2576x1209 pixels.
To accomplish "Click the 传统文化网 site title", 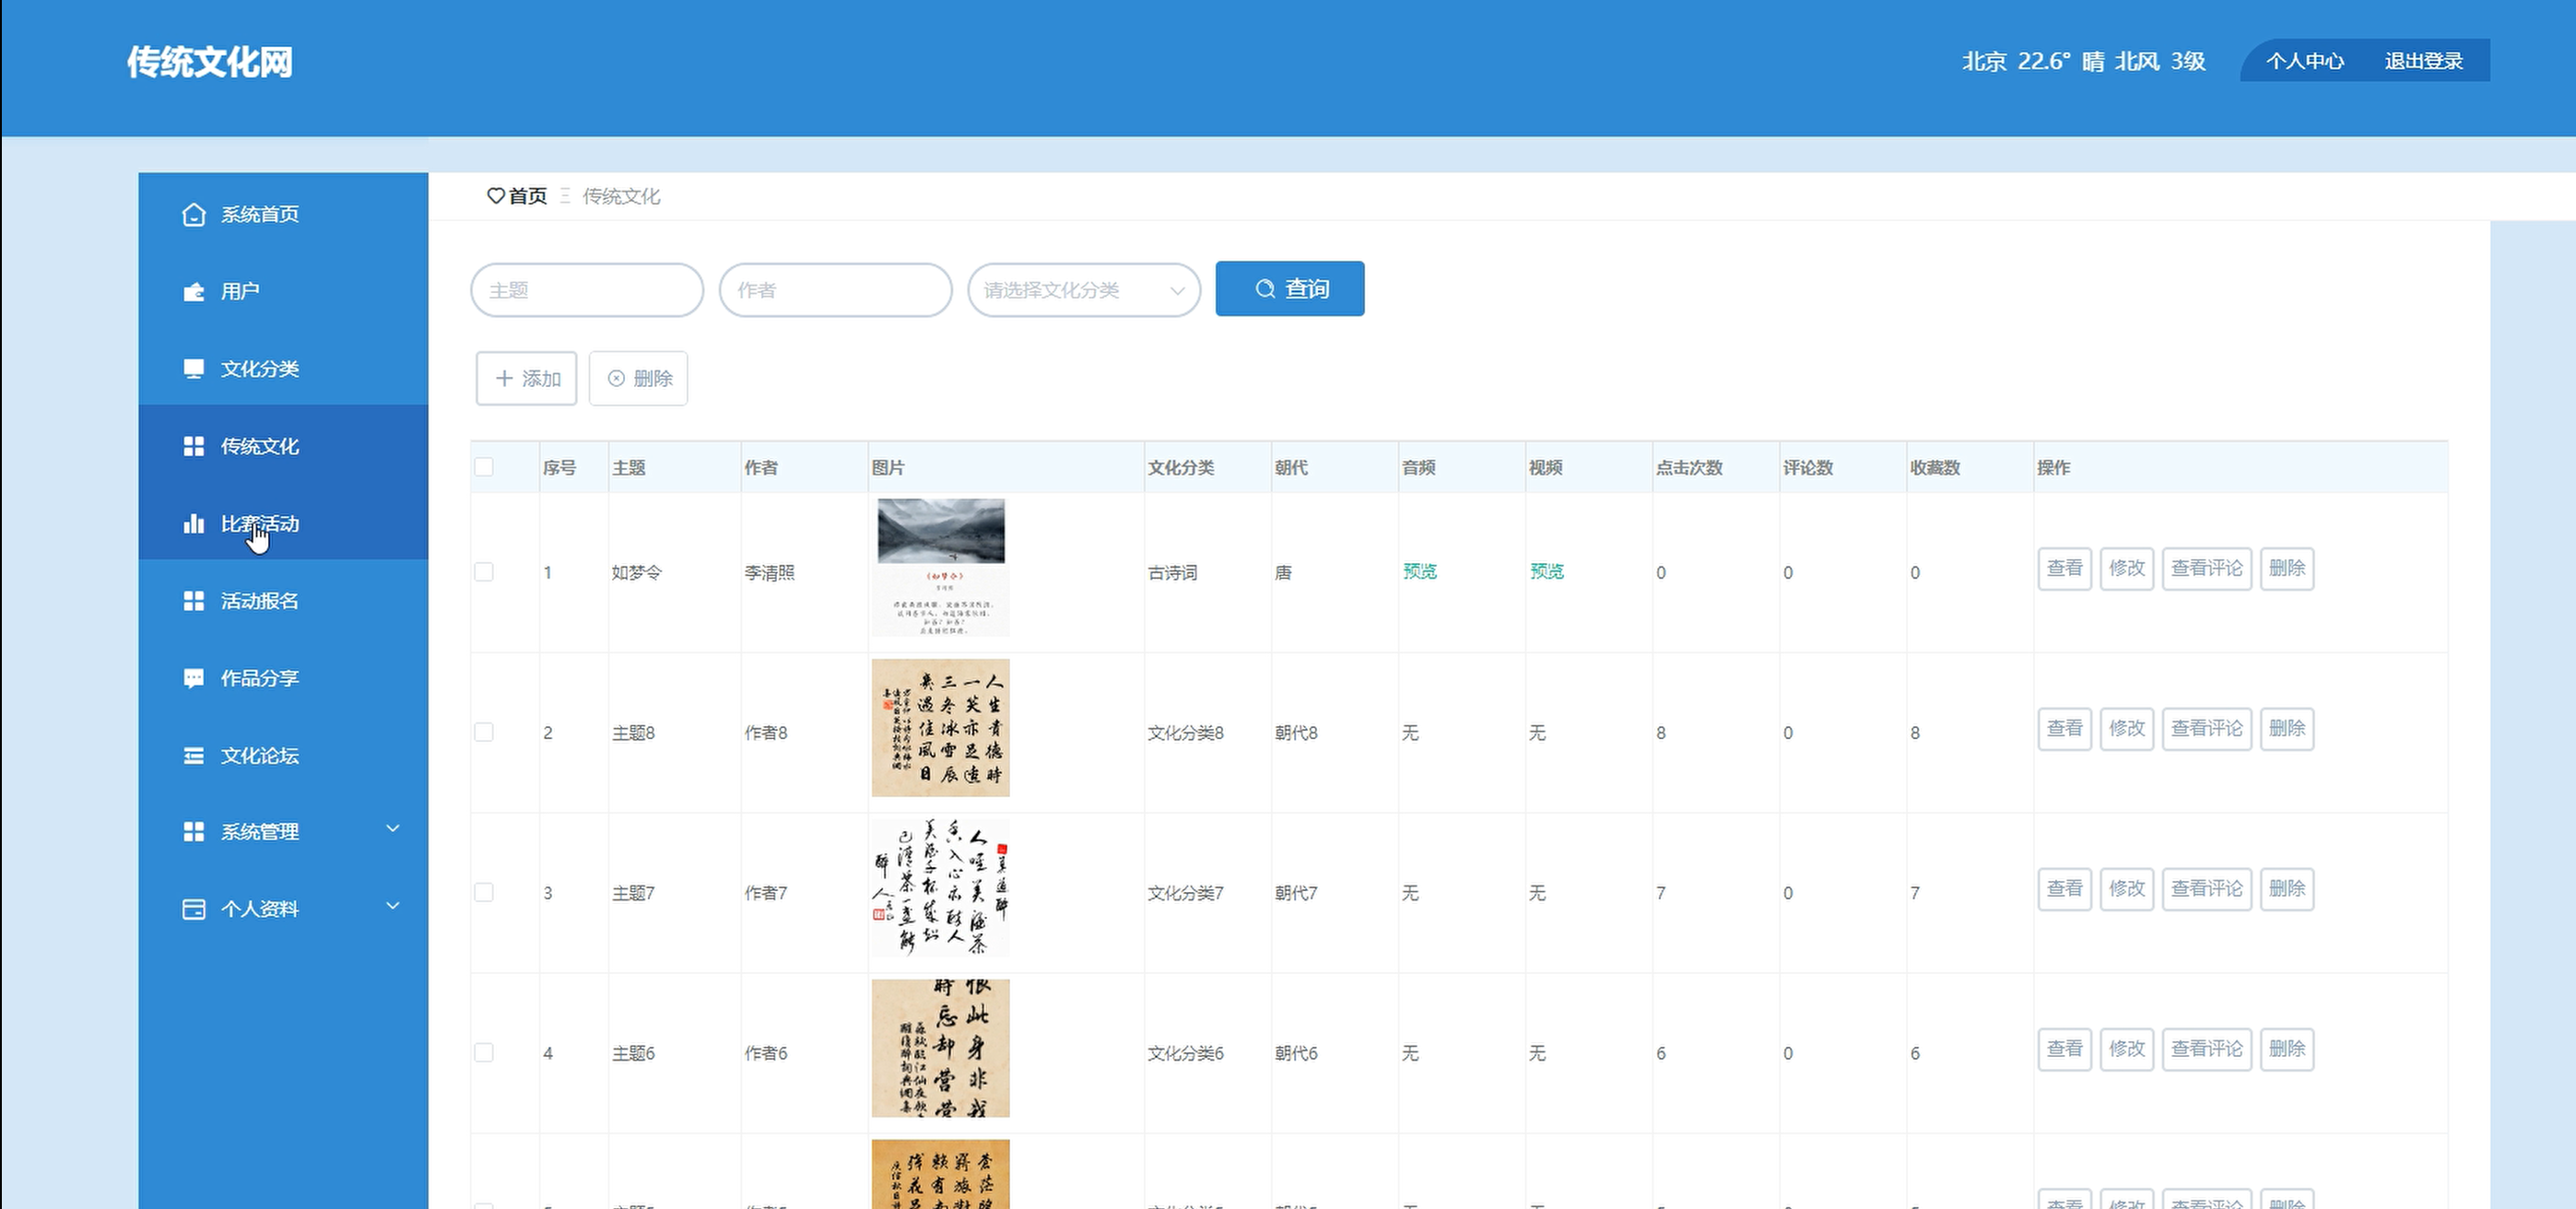I will 210,62.
